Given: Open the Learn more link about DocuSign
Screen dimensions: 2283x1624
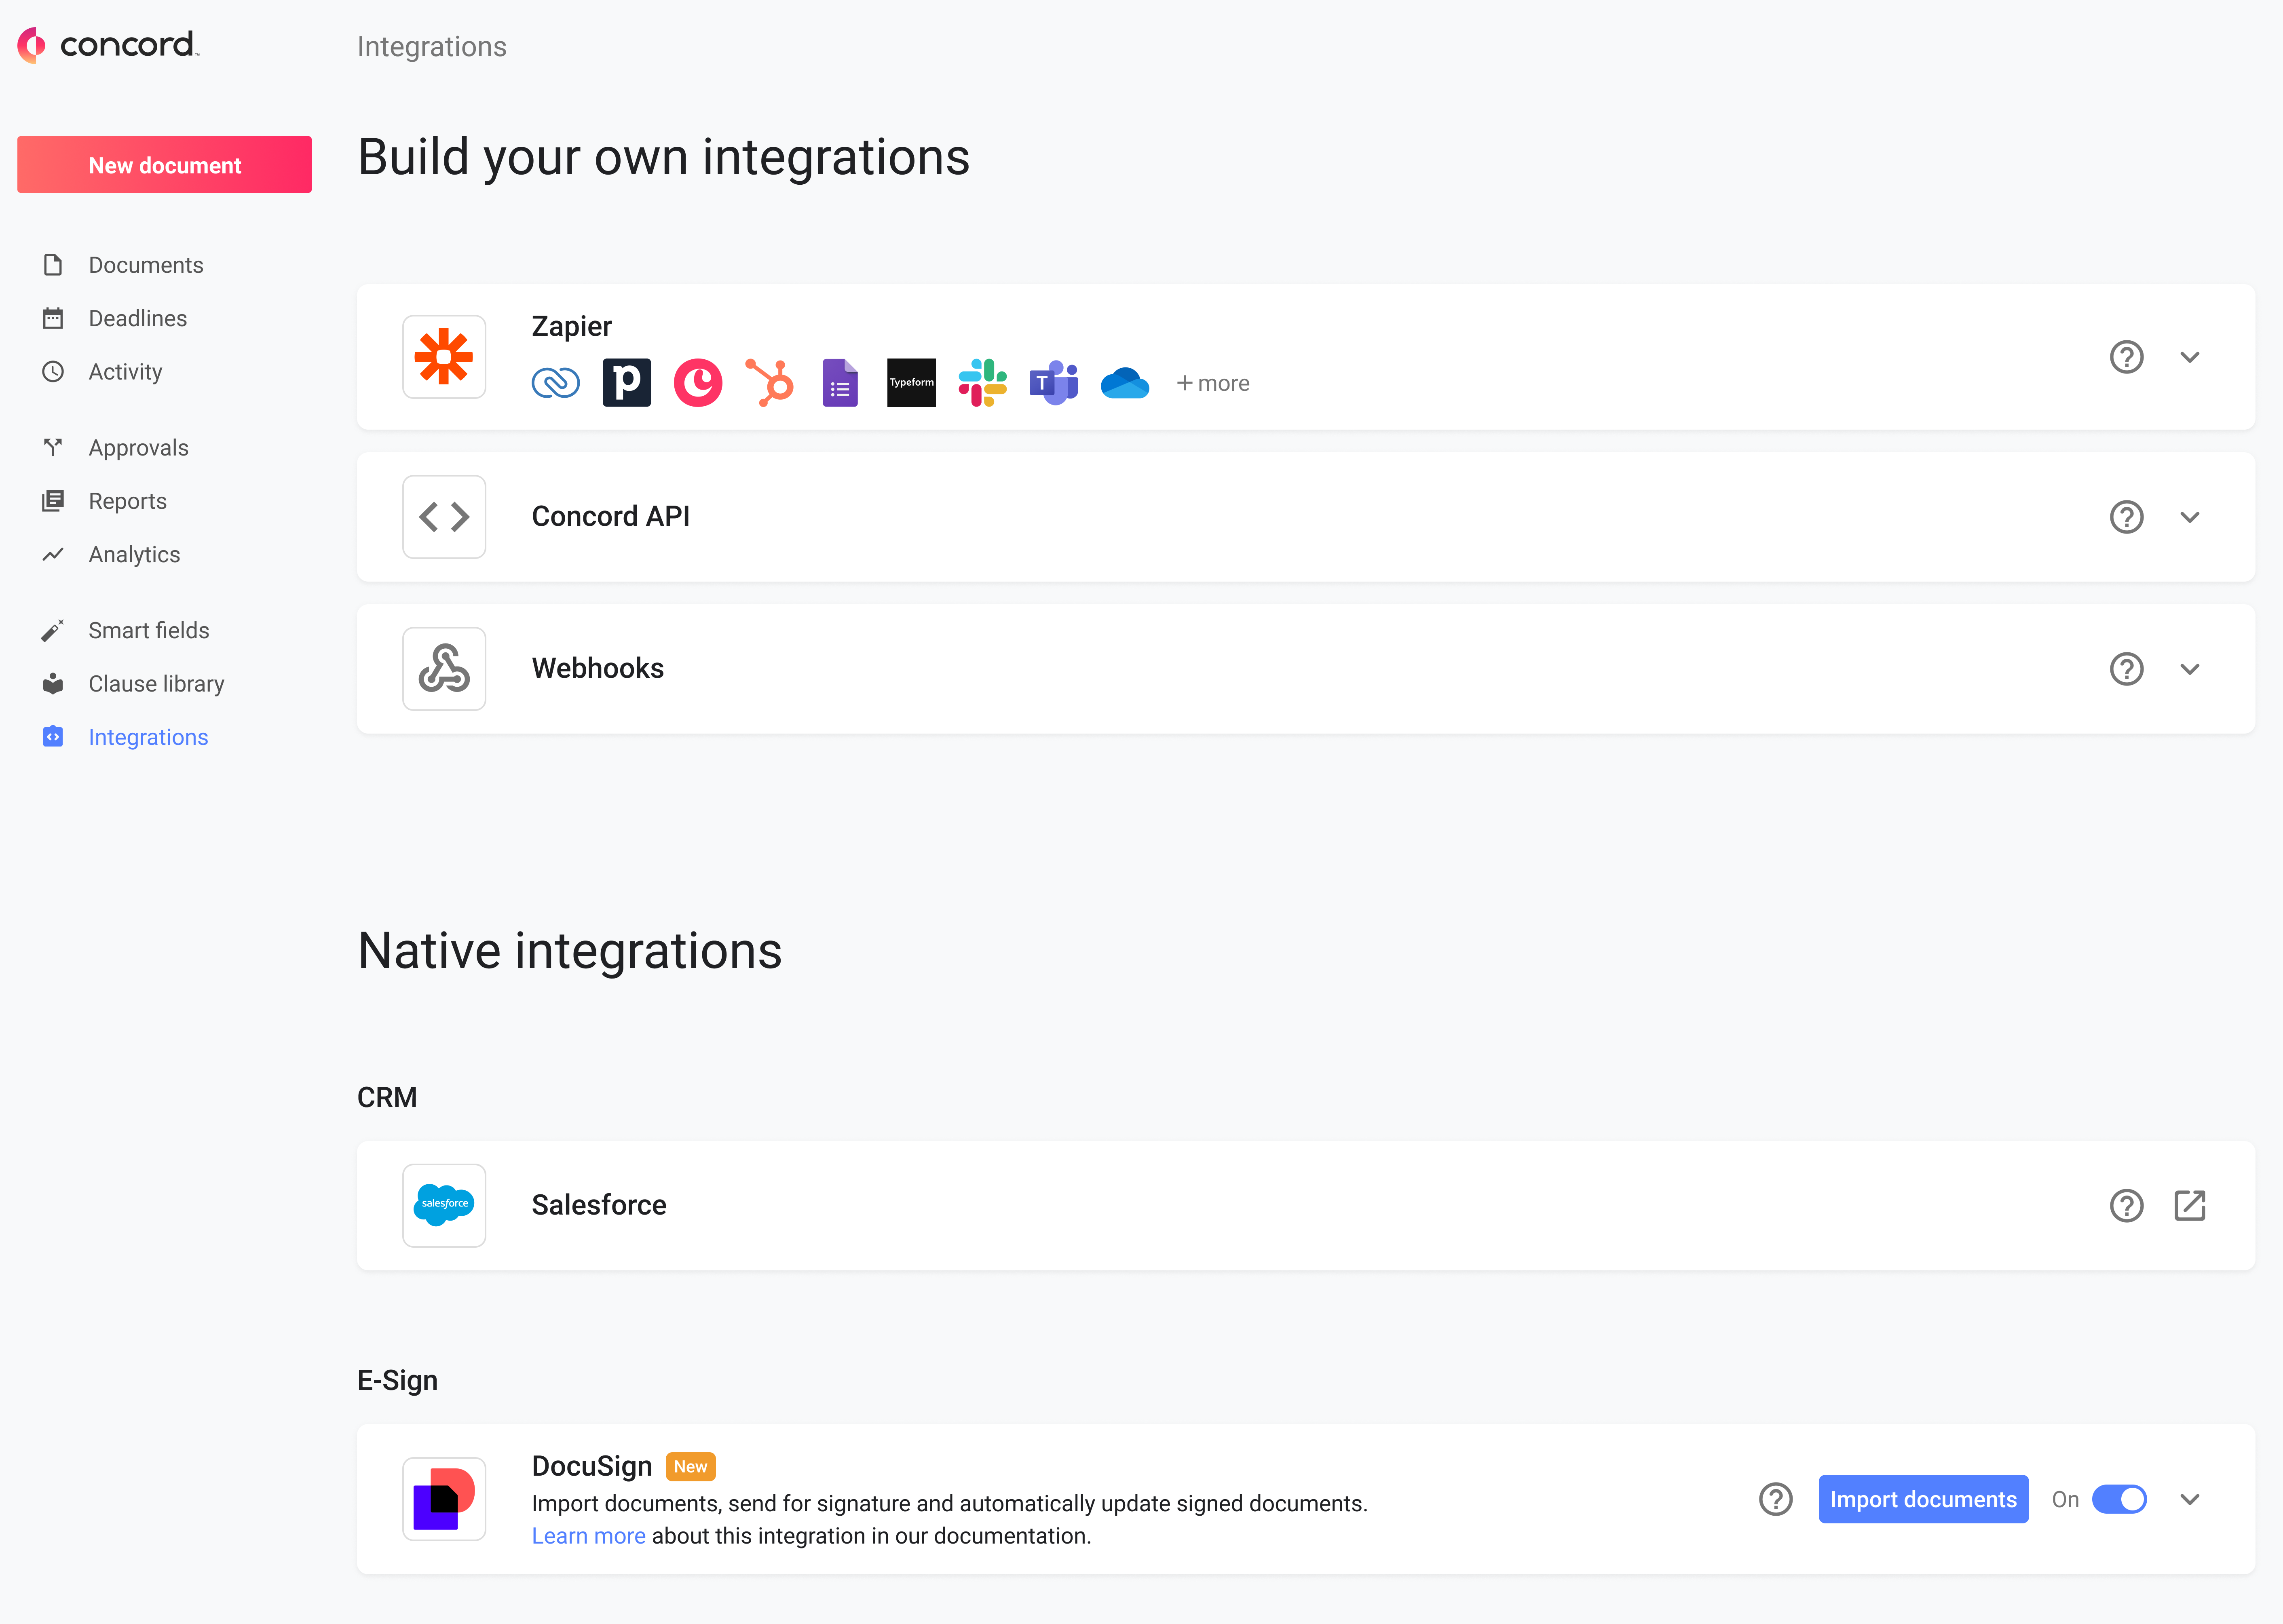Looking at the screenshot, I should click(x=588, y=1535).
